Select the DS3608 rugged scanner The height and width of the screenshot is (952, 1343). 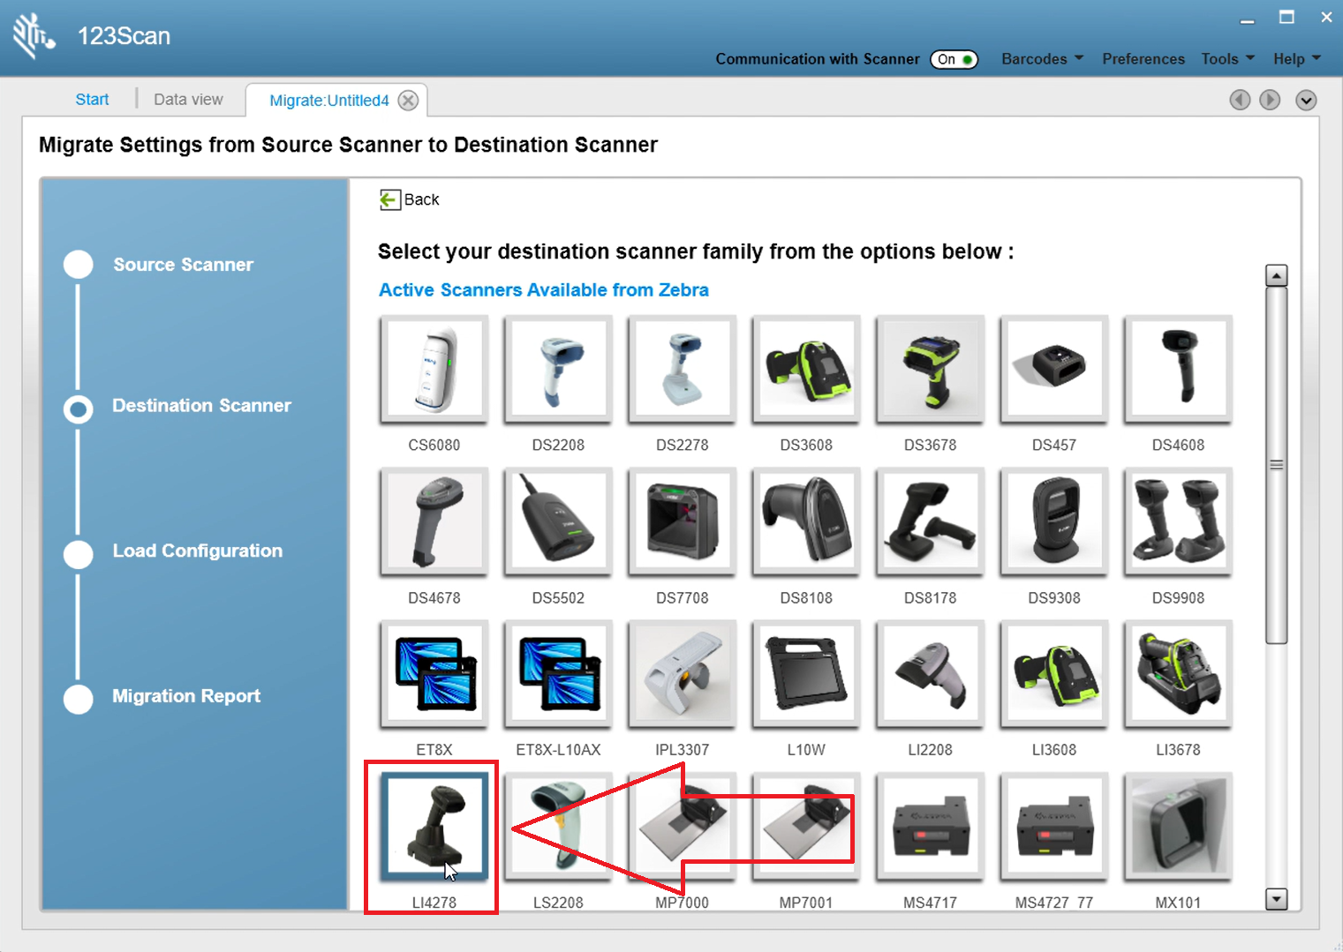tap(806, 369)
